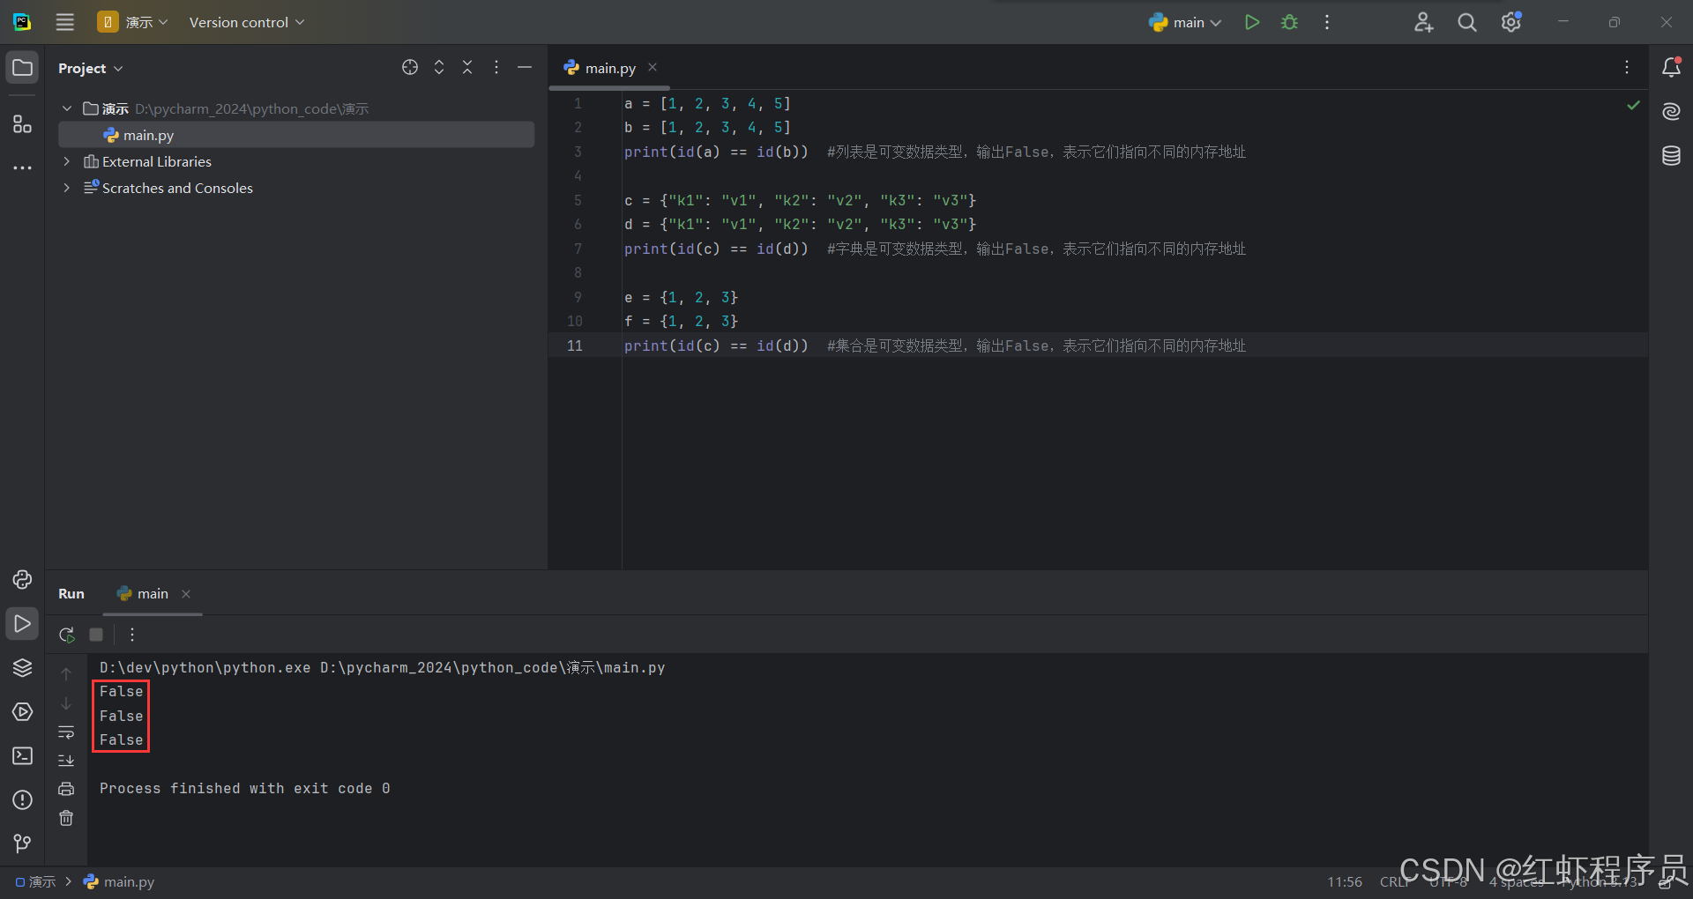Viewport: 1693px width, 899px height.
Task: Toggle the Project tool window folder icon
Action: [22, 68]
